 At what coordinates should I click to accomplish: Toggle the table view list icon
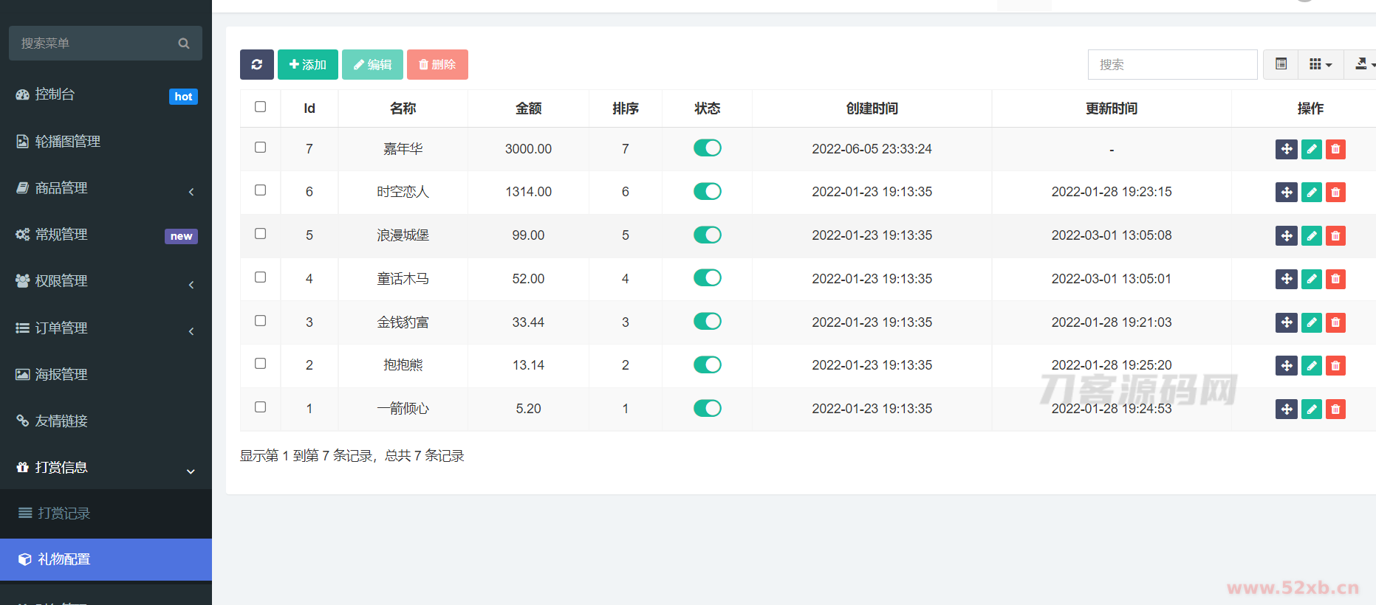pos(1281,65)
